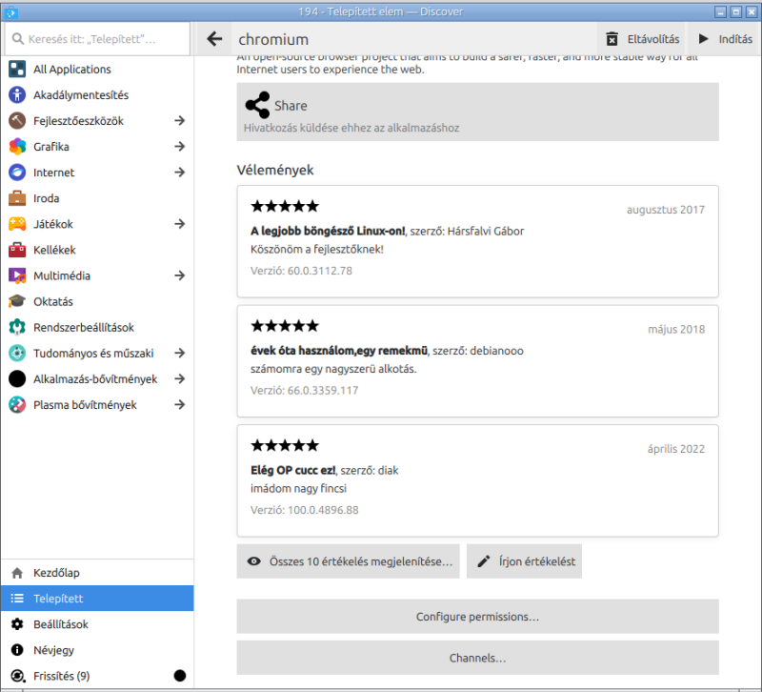
Task: Open the Beállítások page
Action: point(97,624)
